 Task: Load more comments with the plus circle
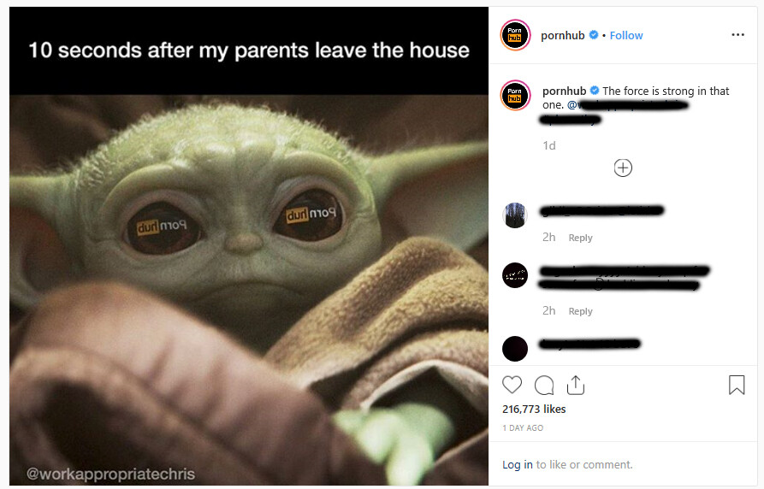(x=623, y=168)
